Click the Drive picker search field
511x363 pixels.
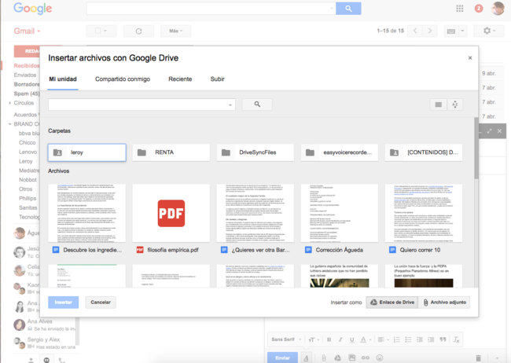click(142, 104)
